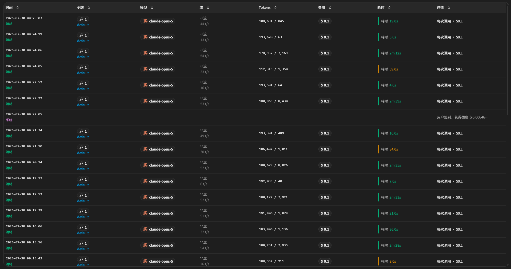Select the 耗时 2m 39s duration tag
Viewport: 511px width, 269px height.
(389, 101)
